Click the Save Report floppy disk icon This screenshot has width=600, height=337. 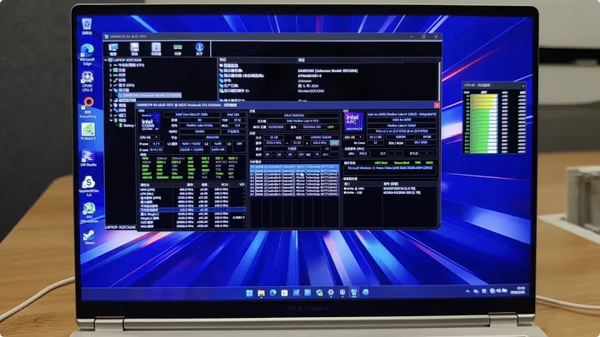134,49
